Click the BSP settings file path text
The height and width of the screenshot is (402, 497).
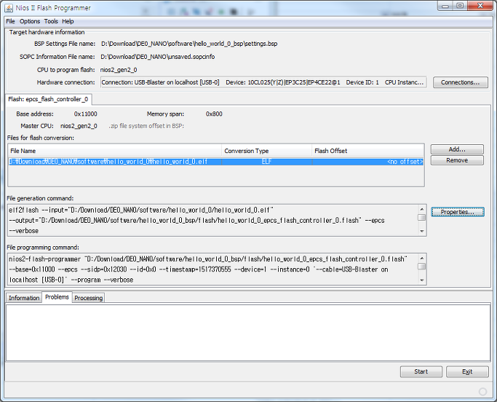point(189,44)
